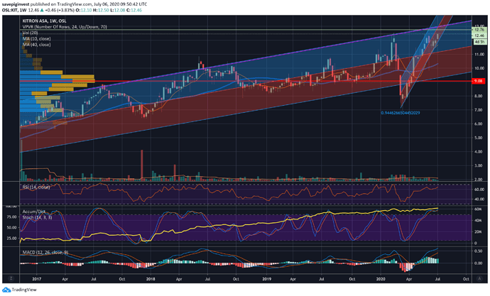Image resolution: width=490 pixels, height=296 pixels.
Task: Select the MA (10, close) label
Action: tap(36, 39)
